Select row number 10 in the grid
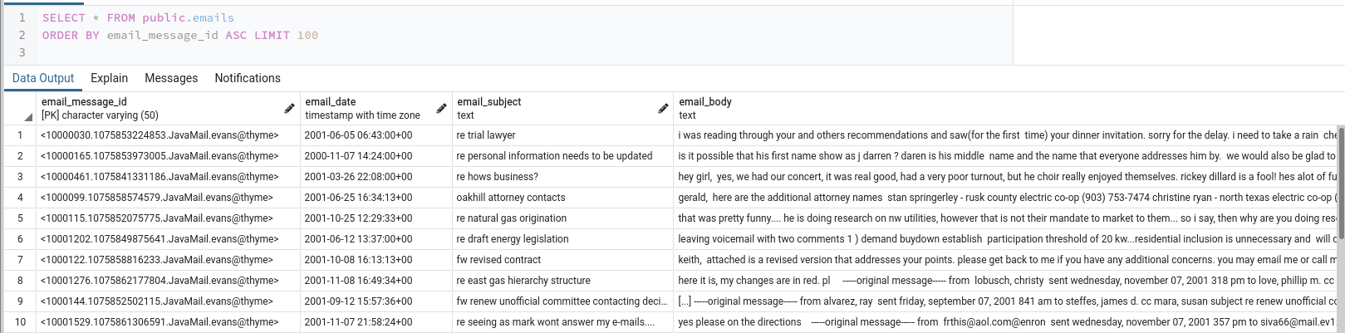1345x333 pixels. [x=20, y=322]
